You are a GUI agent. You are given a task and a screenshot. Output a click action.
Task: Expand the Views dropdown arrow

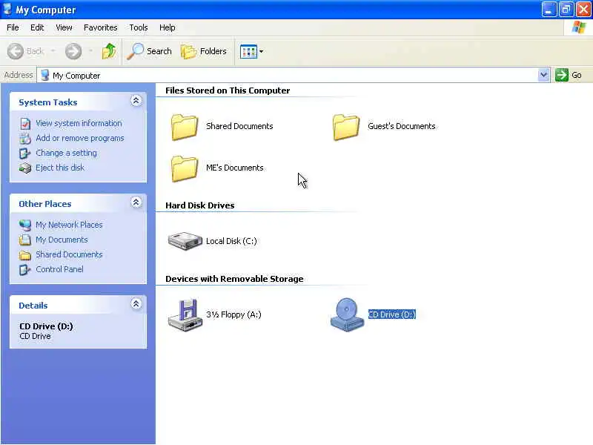click(x=262, y=51)
